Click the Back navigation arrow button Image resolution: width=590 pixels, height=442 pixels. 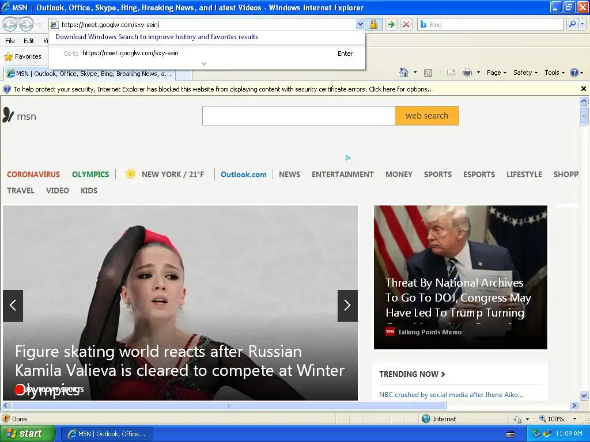click(10, 24)
